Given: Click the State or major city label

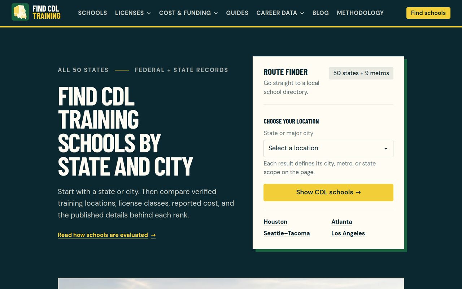Looking at the screenshot, I should [288, 133].
